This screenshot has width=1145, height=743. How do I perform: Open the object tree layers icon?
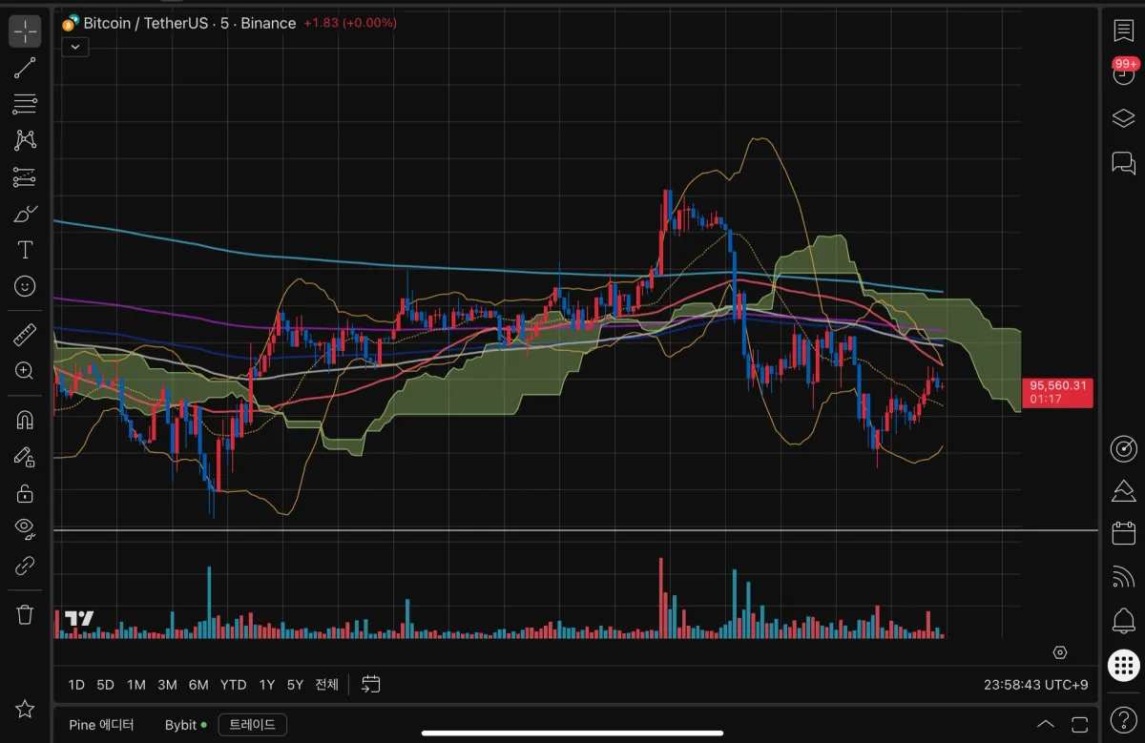1123,118
